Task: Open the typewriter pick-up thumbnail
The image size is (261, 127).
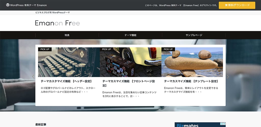Action: pyautogui.click(x=69, y=62)
